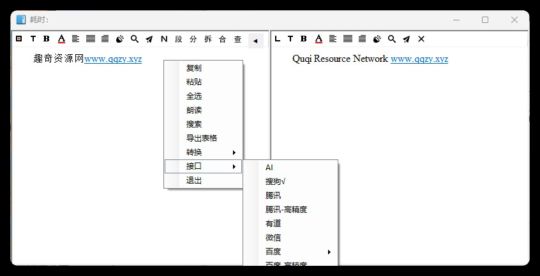
Task: Choose 导出表格 in the context menu
Action: click(x=202, y=138)
